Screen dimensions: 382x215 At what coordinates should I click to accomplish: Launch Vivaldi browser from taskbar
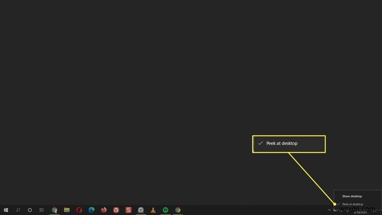[116, 210]
